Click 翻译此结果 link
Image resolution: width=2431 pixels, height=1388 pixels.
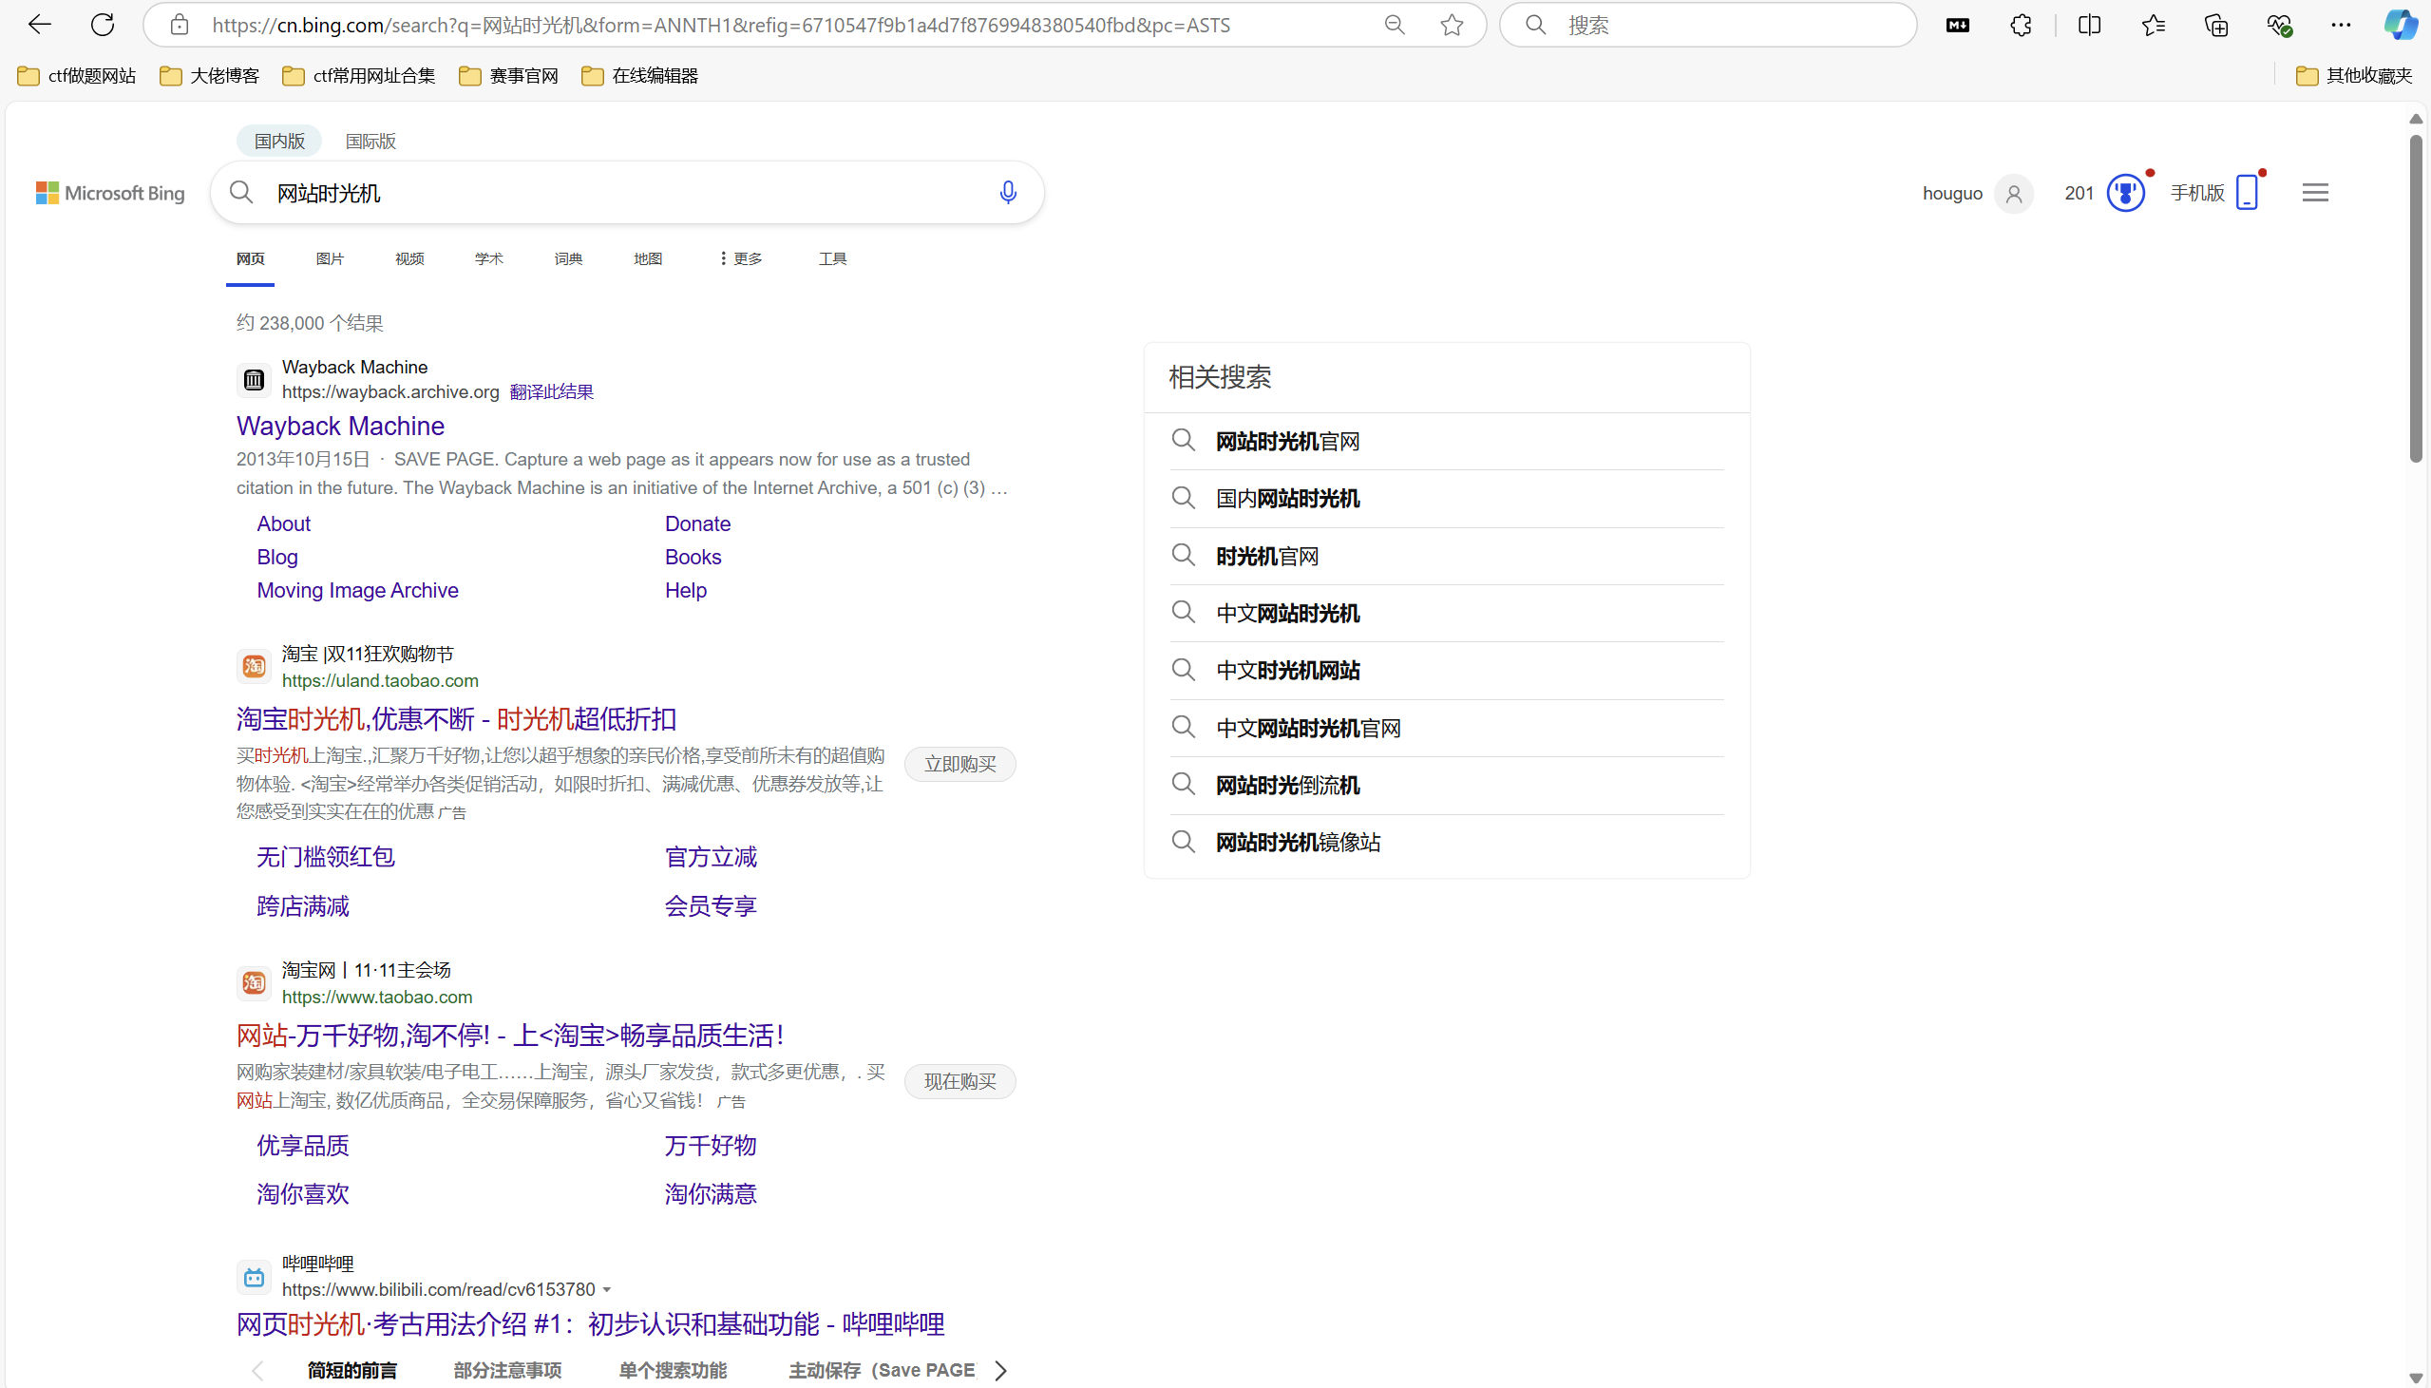552,391
